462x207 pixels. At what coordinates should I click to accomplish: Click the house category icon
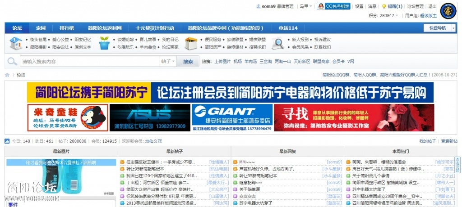point(16,43)
